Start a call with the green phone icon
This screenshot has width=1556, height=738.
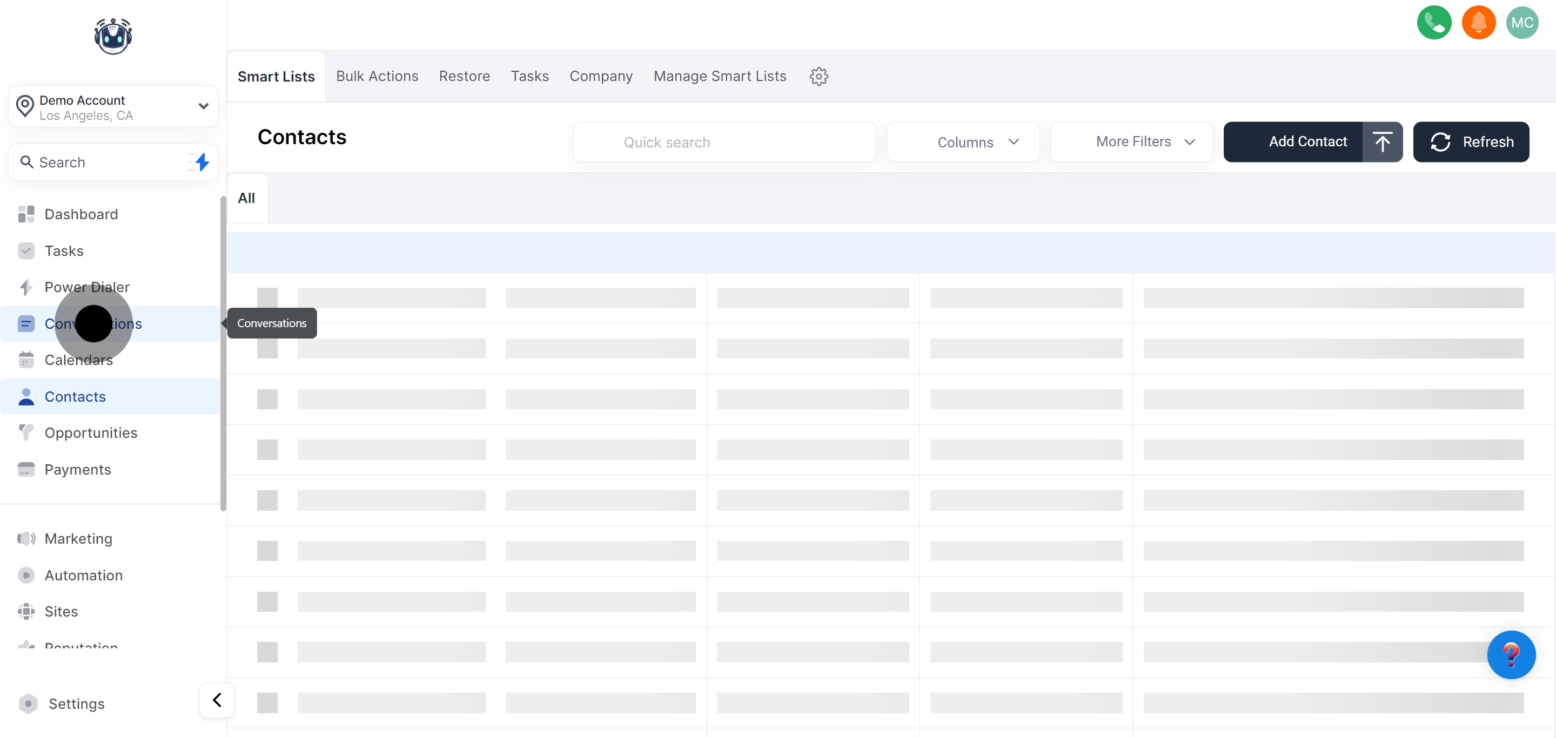tap(1434, 22)
